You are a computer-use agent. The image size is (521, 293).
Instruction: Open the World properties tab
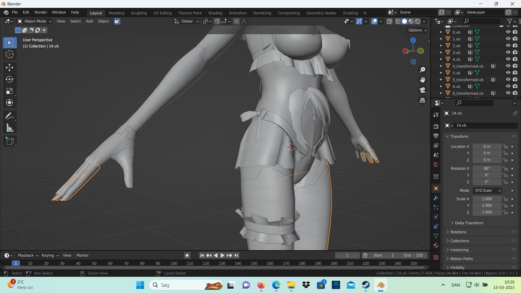[x=436, y=165]
